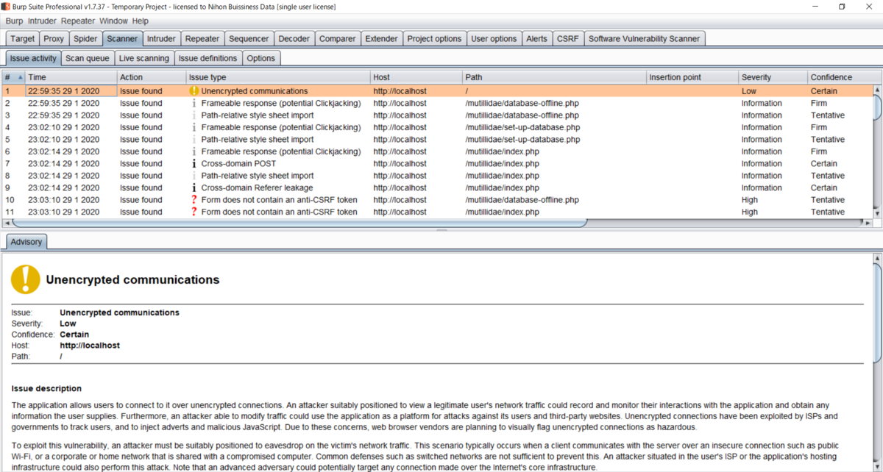Sort by the Insertion point column header
Image resolution: width=883 pixels, height=472 pixels.
[x=692, y=77]
